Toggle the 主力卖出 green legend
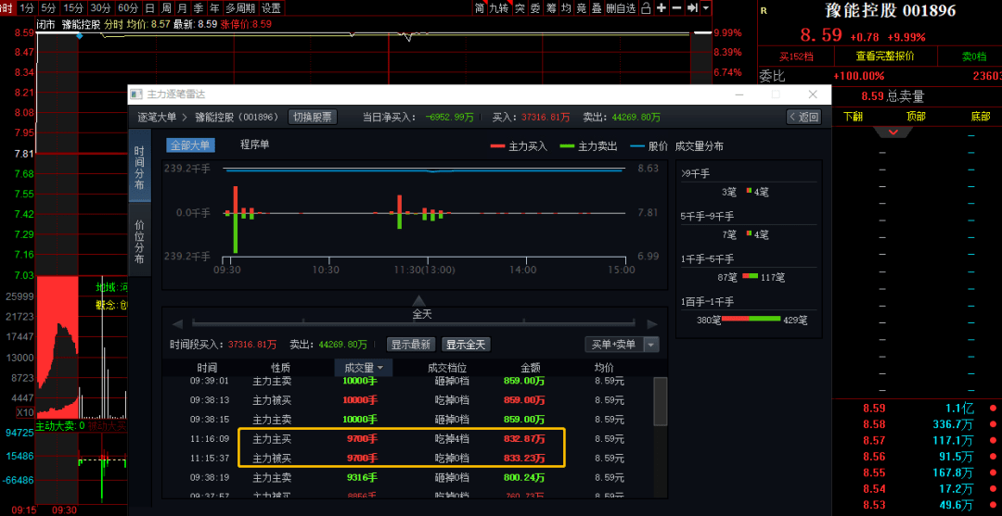This screenshot has width=1002, height=516. 589,146
